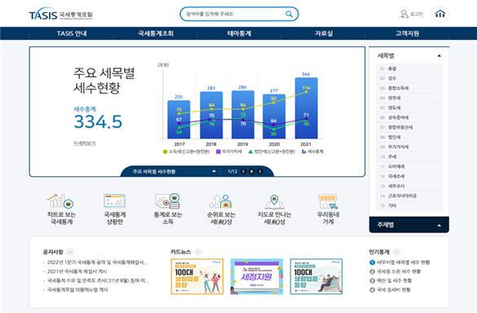Pause the banner slideshow
The image size is (477, 313).
252,171
